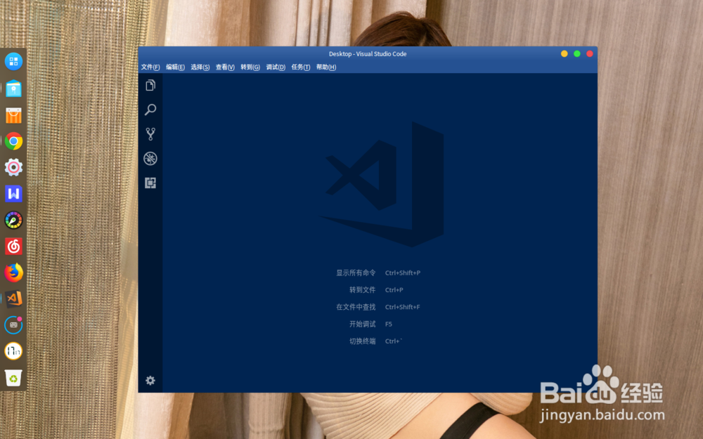Click the 切换终端 label
703x439 pixels.
click(x=362, y=341)
